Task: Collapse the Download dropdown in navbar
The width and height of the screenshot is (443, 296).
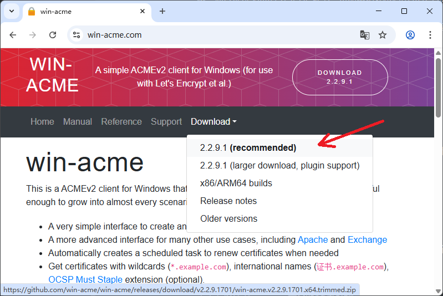Action: pyautogui.click(x=213, y=121)
